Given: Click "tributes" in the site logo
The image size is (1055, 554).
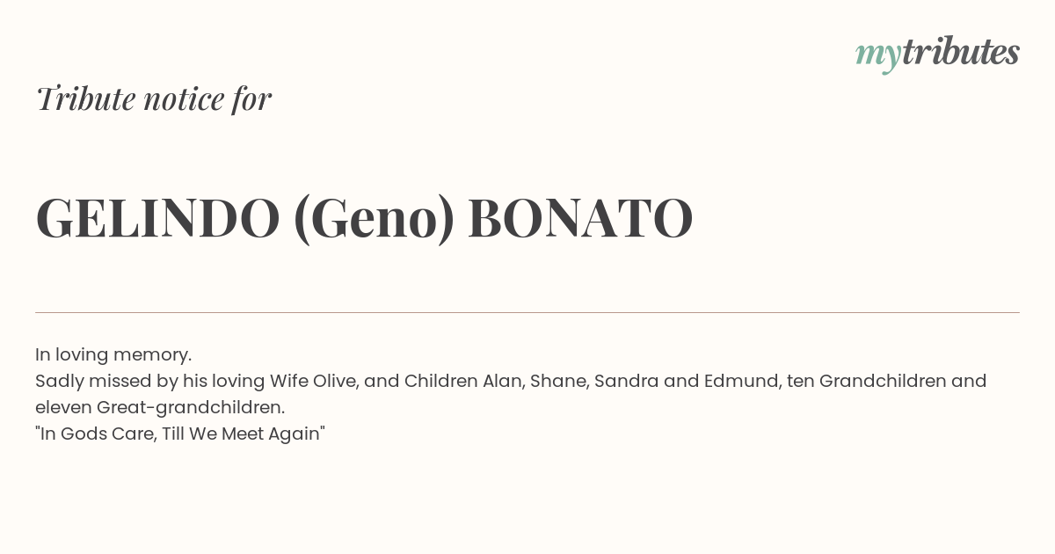Looking at the screenshot, I should pos(960,52).
